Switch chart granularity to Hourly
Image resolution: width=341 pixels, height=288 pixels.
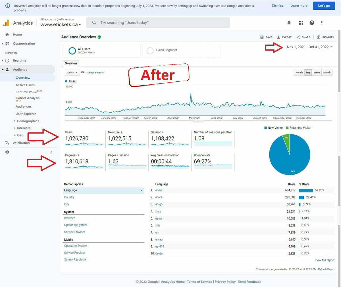coord(299,72)
